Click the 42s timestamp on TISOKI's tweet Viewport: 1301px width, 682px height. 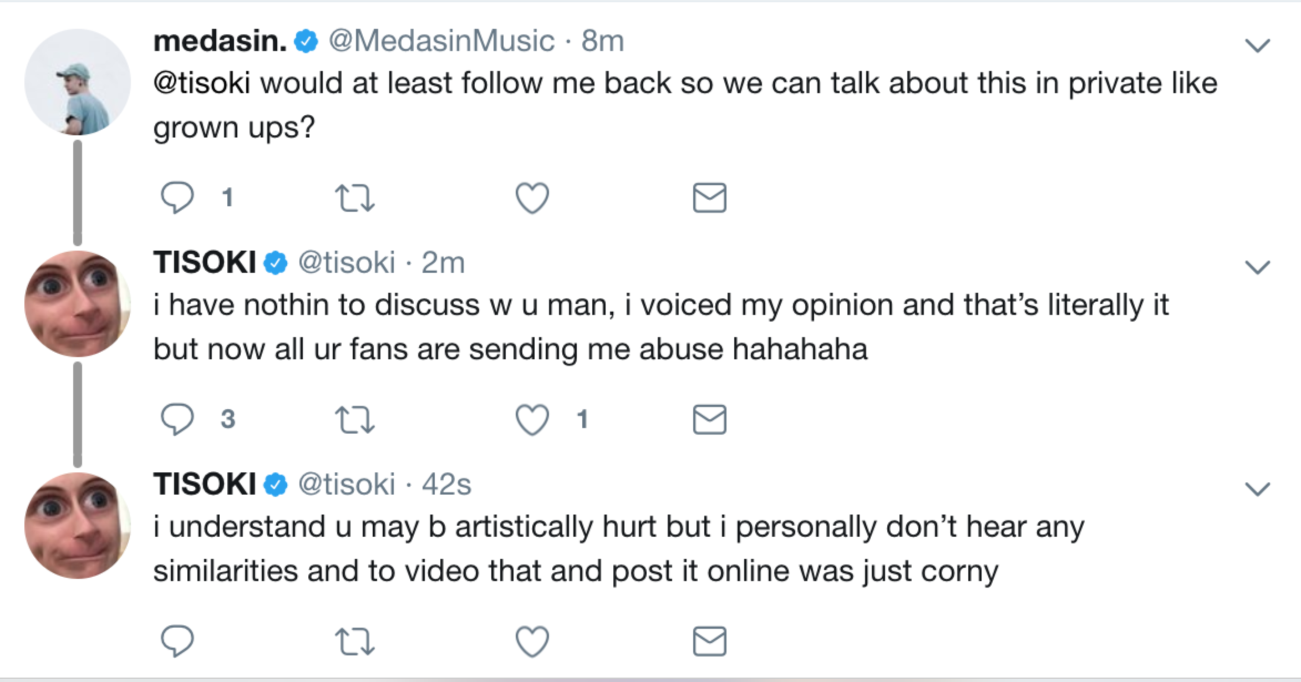446,485
